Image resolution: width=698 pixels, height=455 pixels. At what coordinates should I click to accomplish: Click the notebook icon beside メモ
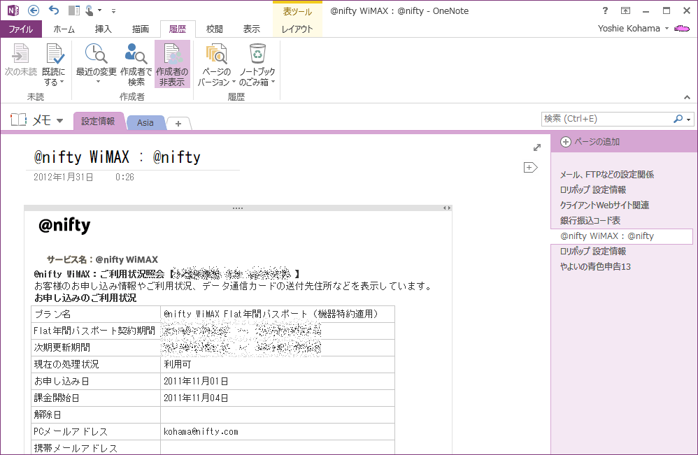point(18,120)
